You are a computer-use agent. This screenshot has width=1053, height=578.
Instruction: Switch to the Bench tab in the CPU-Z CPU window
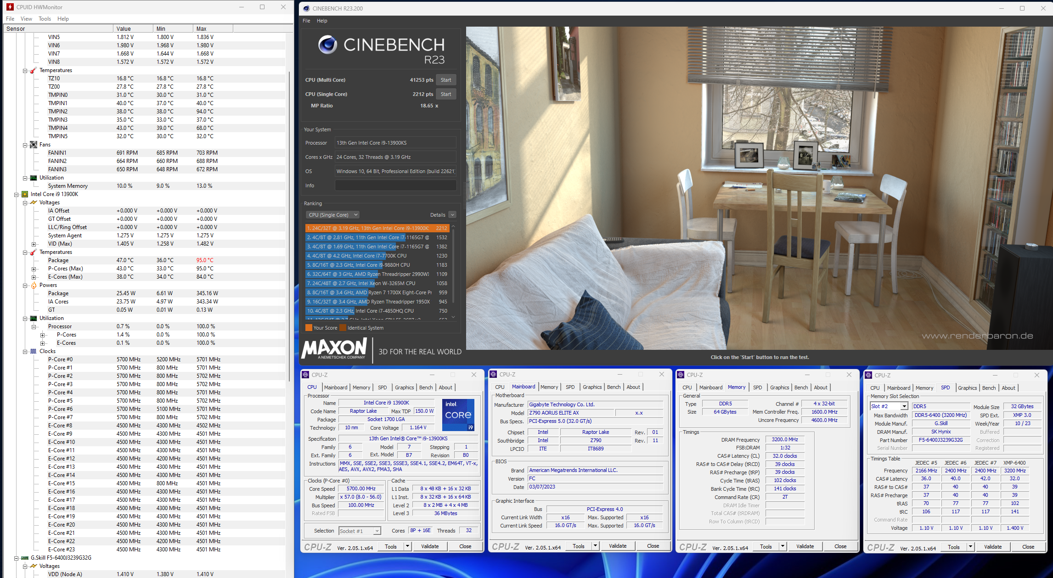426,387
